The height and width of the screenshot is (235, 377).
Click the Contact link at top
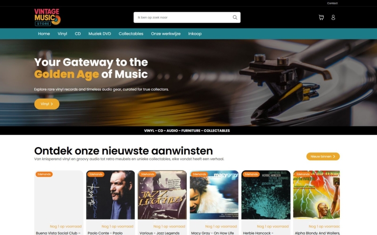point(332,3)
